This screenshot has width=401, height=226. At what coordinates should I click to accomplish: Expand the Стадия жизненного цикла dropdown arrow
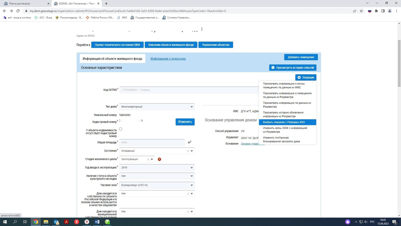click(152, 159)
